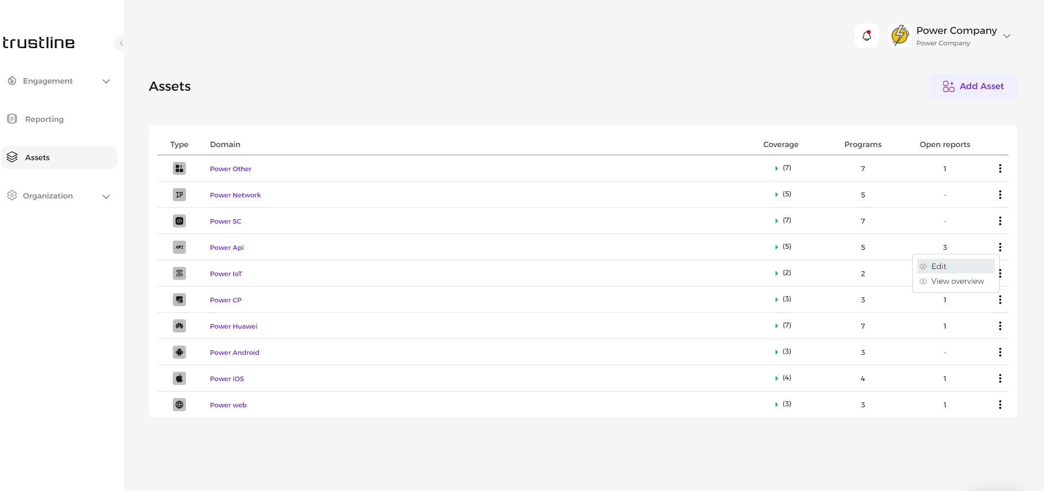
Task: Go to Reporting in the sidebar
Action: [x=44, y=119]
